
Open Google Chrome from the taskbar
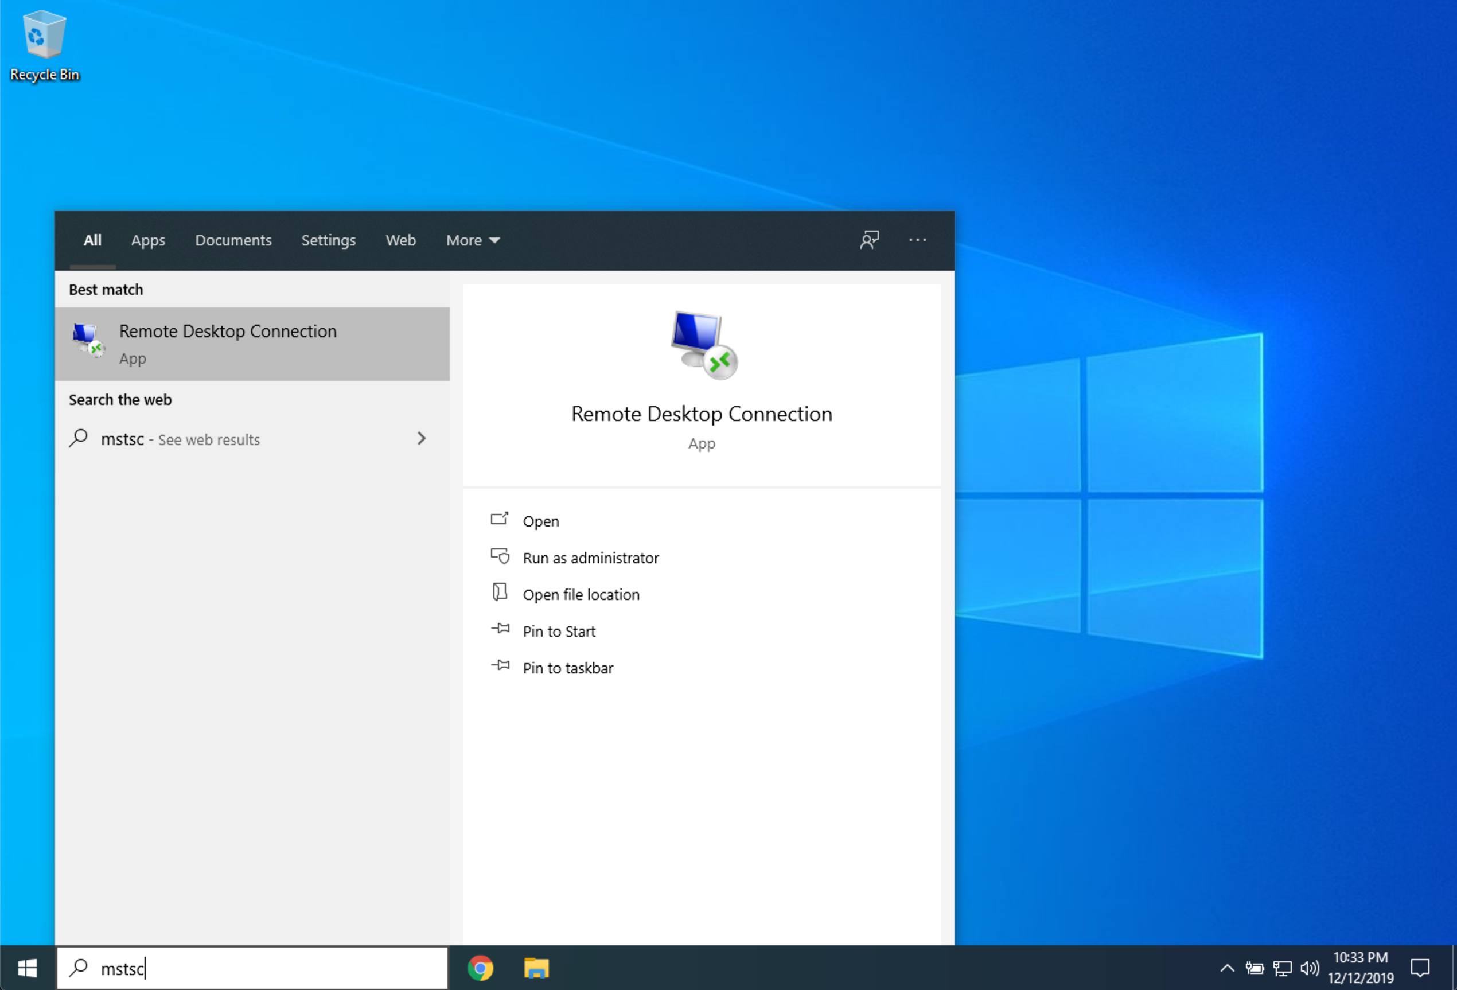point(480,968)
